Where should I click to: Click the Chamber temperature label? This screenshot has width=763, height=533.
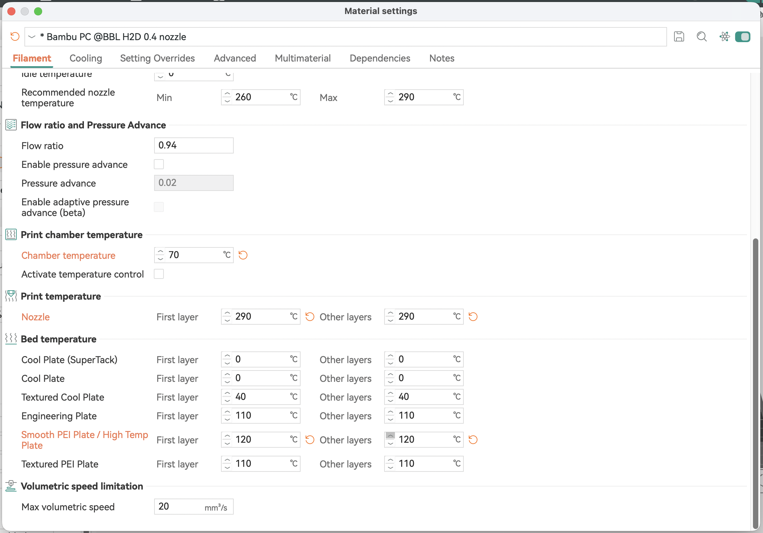click(x=68, y=255)
